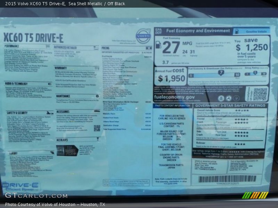Image resolution: width=278 pixels, height=208 pixels.
Task: Click the Safety & Security header icon
Action: 50,113
